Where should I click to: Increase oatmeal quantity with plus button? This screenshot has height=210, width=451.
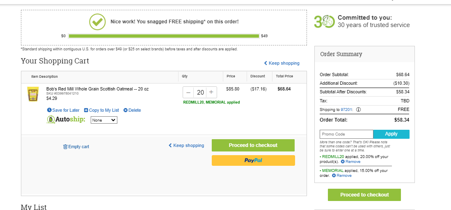click(211, 92)
